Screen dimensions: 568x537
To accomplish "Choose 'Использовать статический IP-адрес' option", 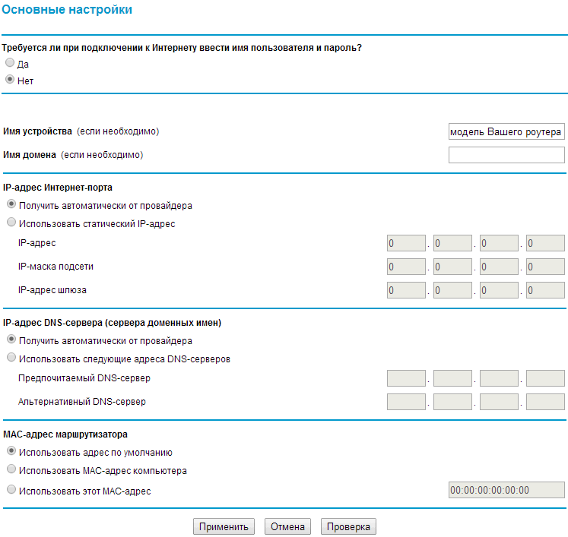I will click(x=11, y=222).
